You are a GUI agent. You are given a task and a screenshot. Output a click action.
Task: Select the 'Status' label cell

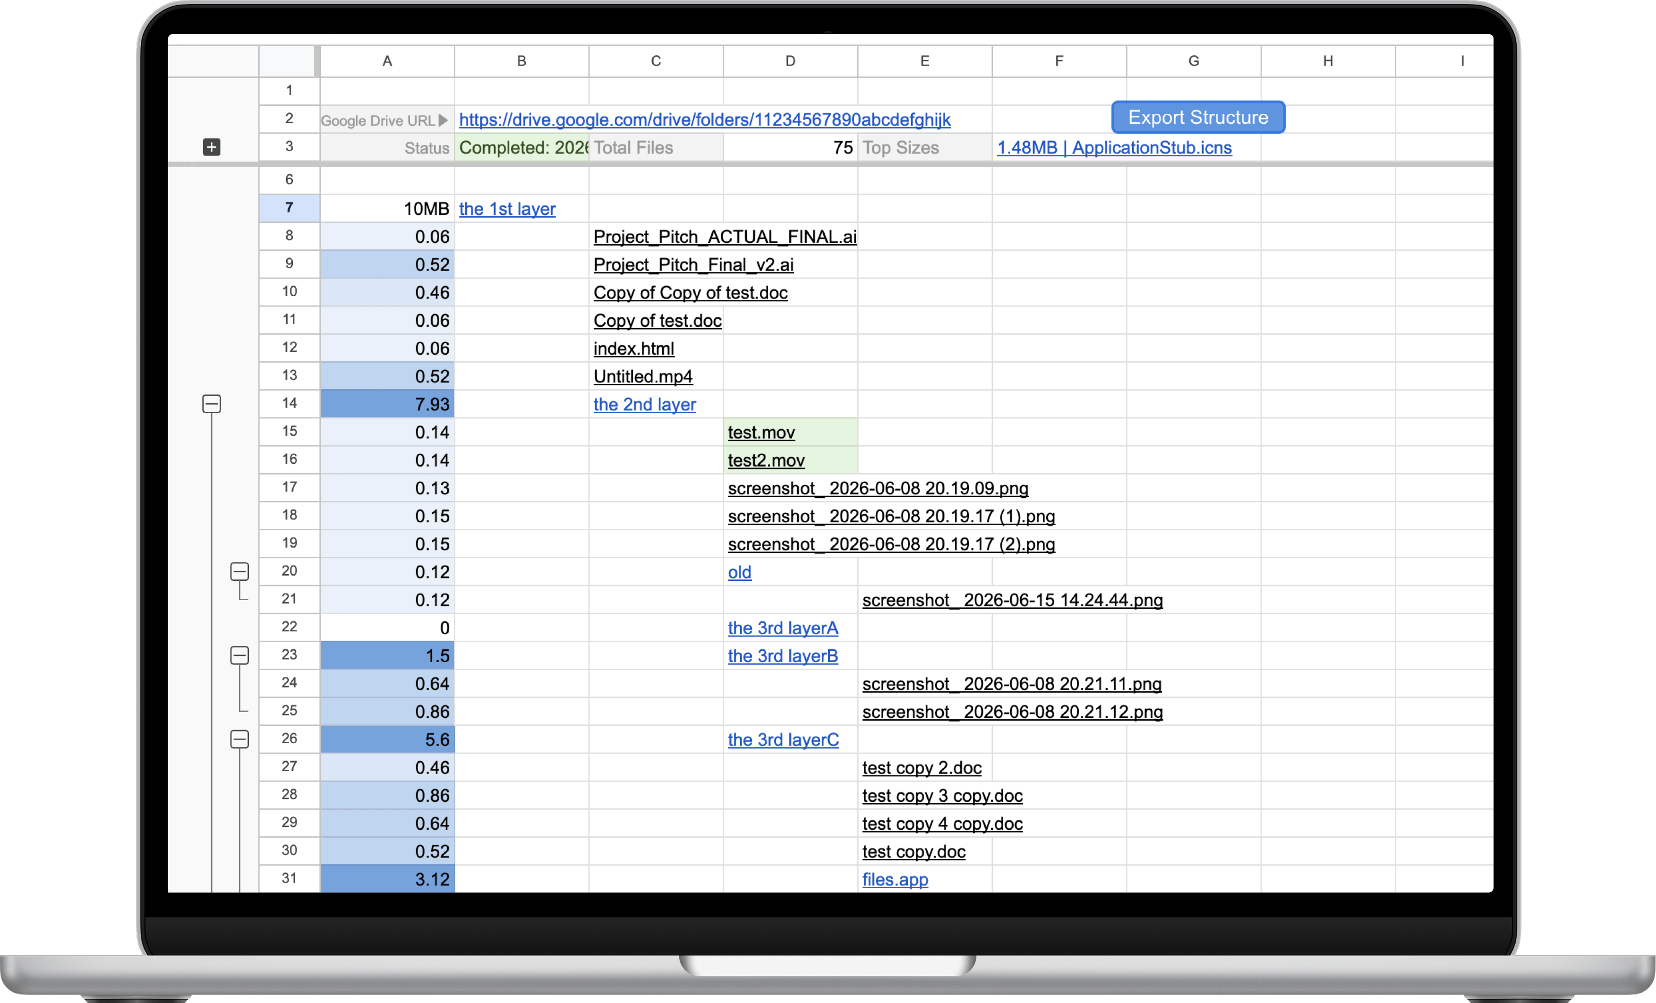pyautogui.click(x=387, y=148)
